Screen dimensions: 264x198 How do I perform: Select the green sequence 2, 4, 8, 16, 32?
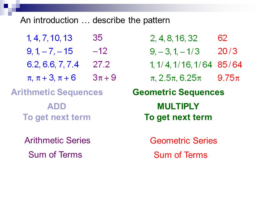pyautogui.click(x=174, y=38)
